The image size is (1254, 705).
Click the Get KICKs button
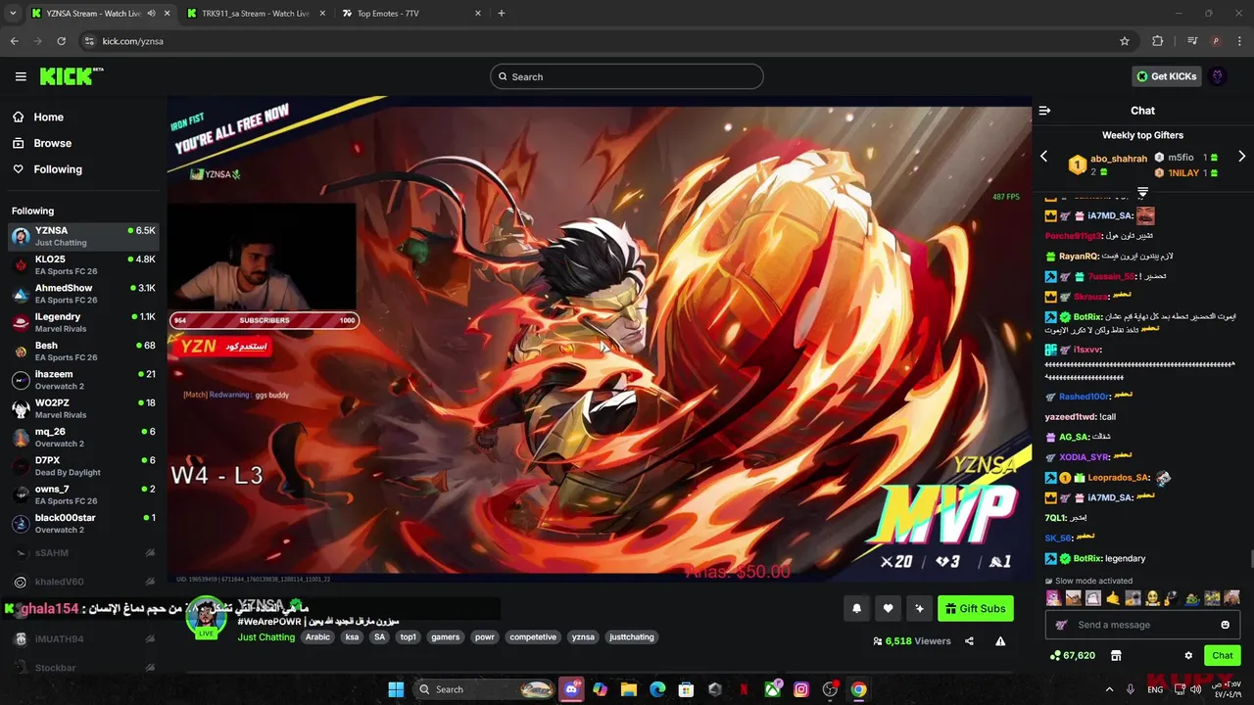[x=1166, y=76]
